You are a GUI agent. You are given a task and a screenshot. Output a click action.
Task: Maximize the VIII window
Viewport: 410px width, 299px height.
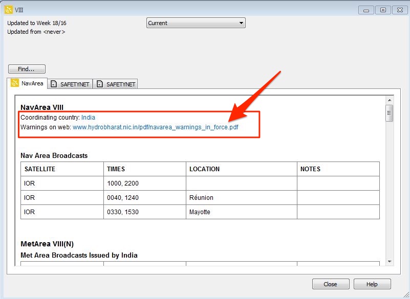pyautogui.click(x=383, y=10)
